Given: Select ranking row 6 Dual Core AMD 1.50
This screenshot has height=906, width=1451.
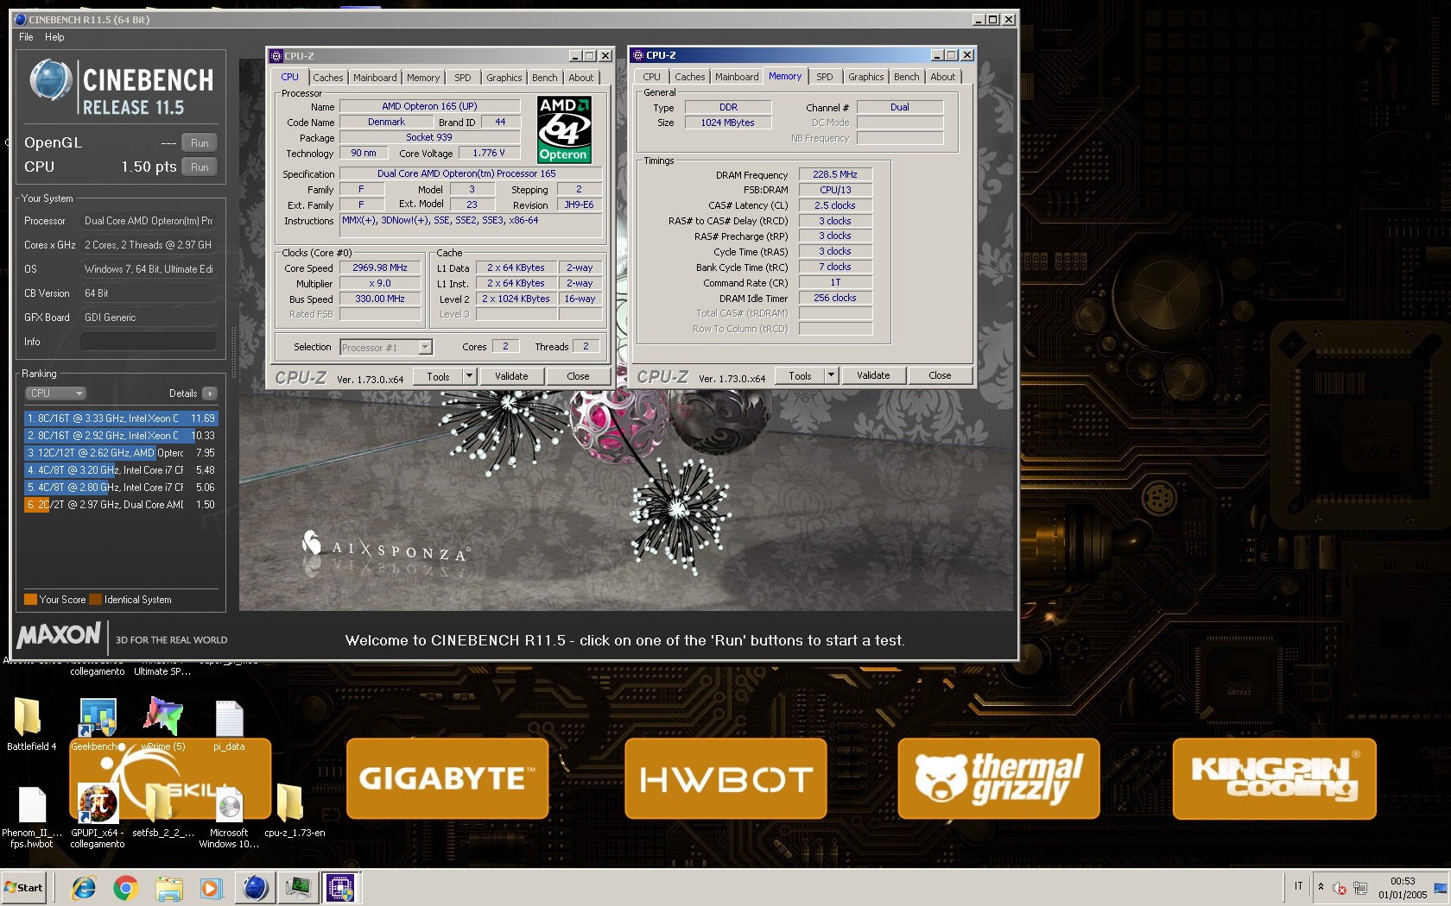Looking at the screenshot, I should (121, 505).
